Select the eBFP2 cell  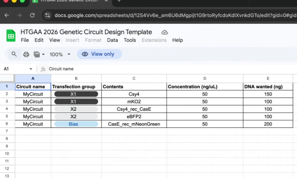134,116
